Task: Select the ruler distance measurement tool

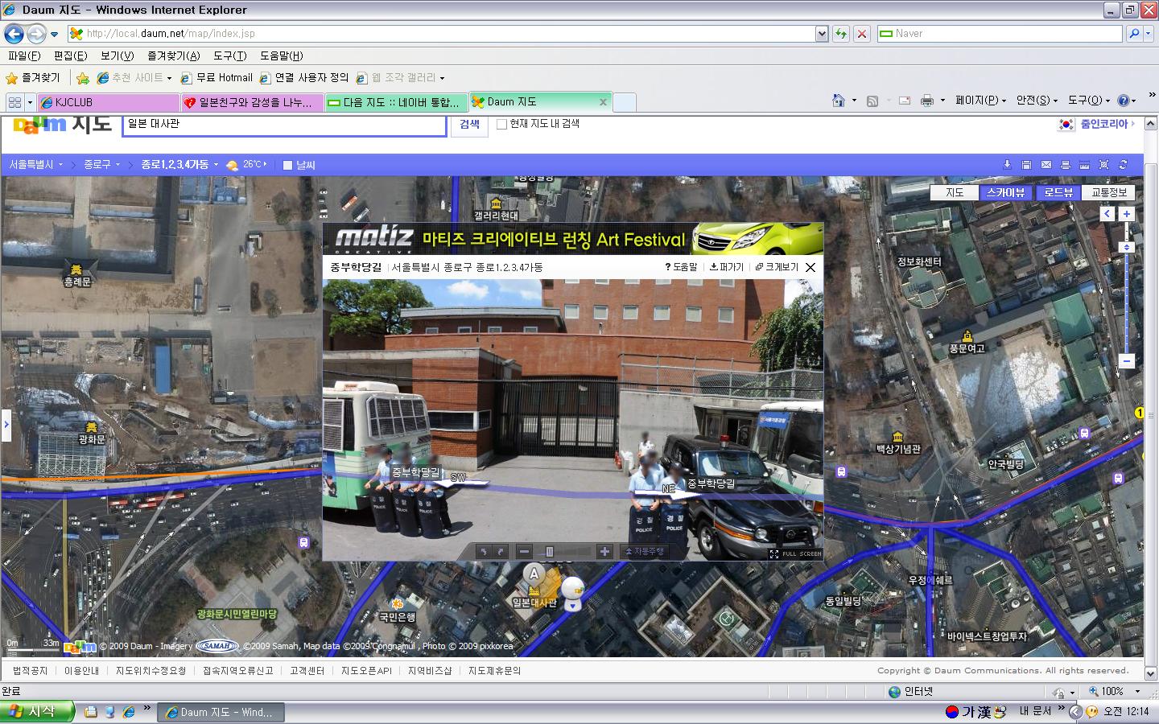Action: coord(1085,165)
